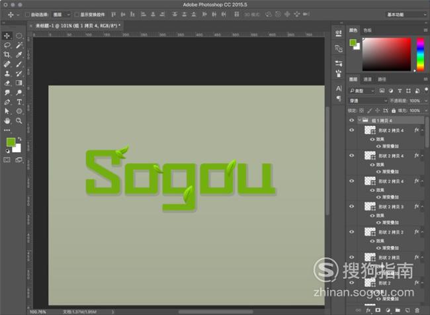Enable the 显示变换控件 checkbox
This screenshot has width=430, height=315.
click(x=77, y=15)
